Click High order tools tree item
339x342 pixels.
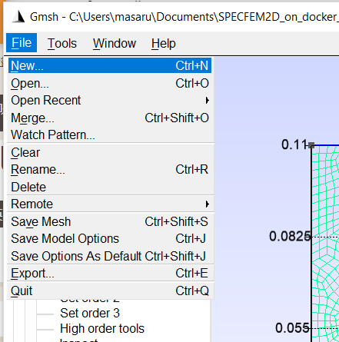click(x=102, y=328)
